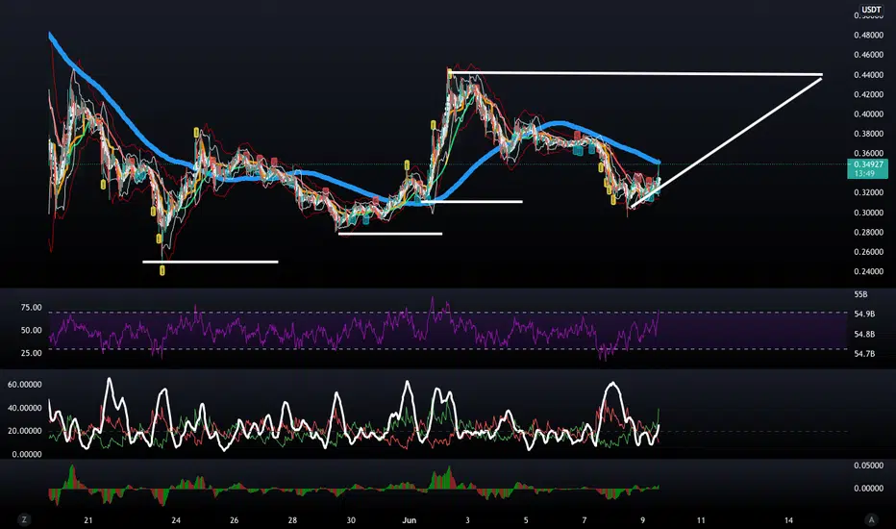The width and height of the screenshot is (896, 529).
Task: Click the 11 date label on time axis
Action: (701, 520)
